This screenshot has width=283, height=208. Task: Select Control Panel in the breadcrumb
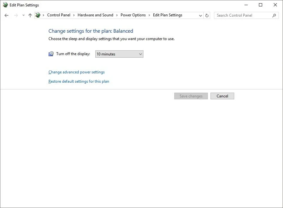[59, 15]
